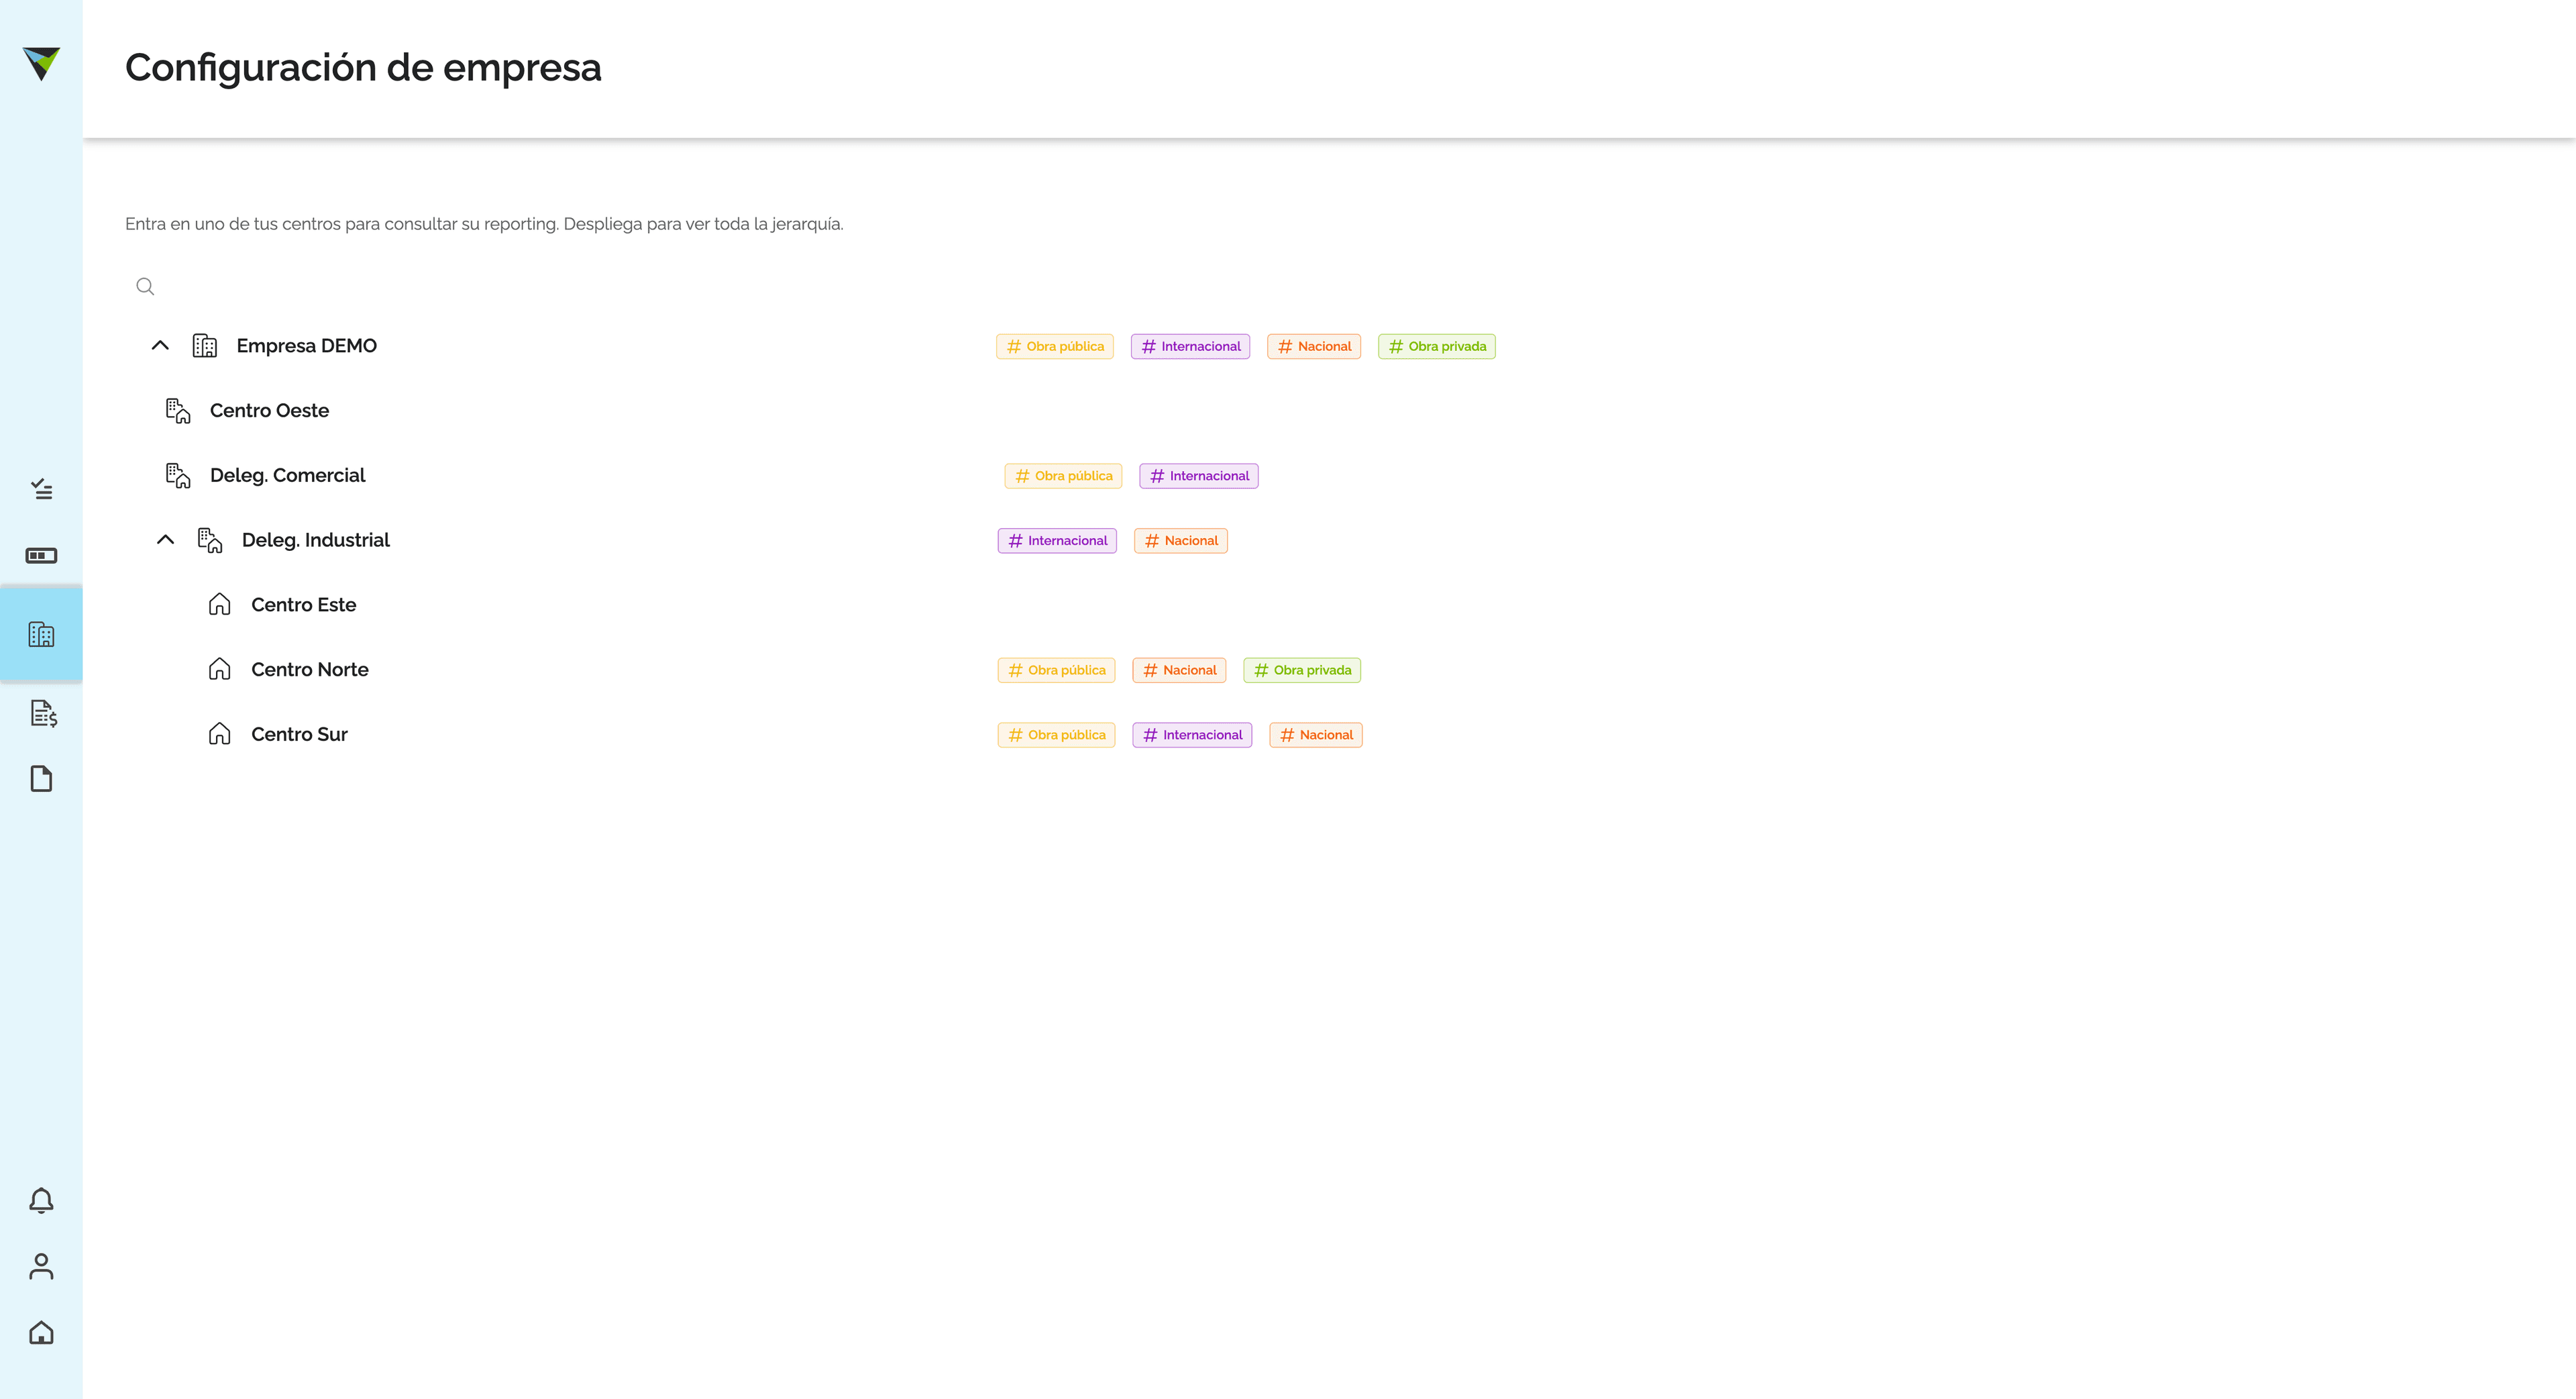Click the house icon beside Centro Este
This screenshot has width=2576, height=1399.
pos(219,605)
